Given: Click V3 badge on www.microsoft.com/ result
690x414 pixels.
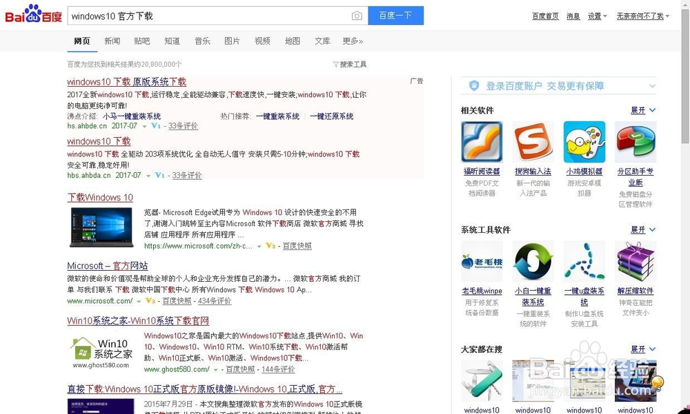Looking at the screenshot, I should pyautogui.click(x=150, y=300).
